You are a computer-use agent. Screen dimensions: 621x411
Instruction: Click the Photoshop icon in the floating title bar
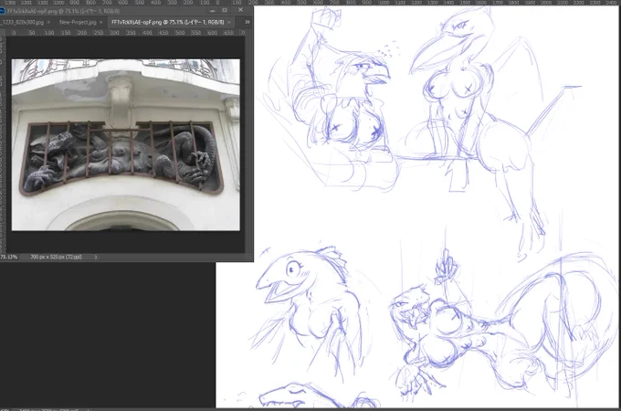3,11
